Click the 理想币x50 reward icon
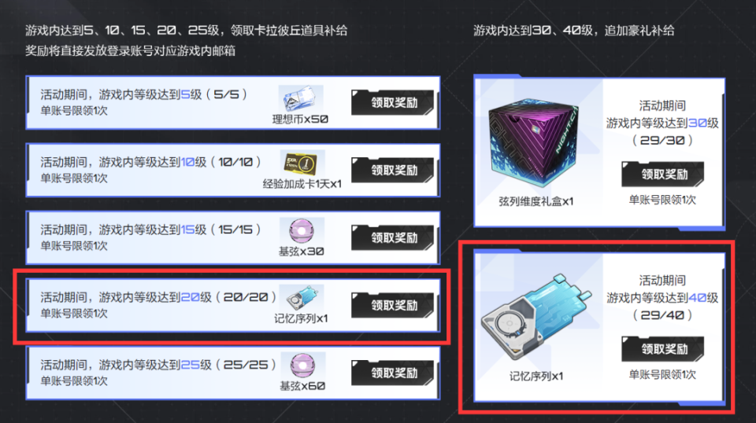 (x=301, y=98)
